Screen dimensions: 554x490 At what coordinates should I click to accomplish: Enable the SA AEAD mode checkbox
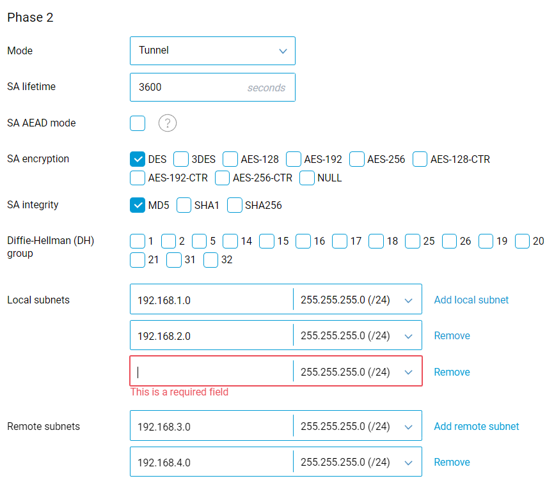tap(138, 123)
